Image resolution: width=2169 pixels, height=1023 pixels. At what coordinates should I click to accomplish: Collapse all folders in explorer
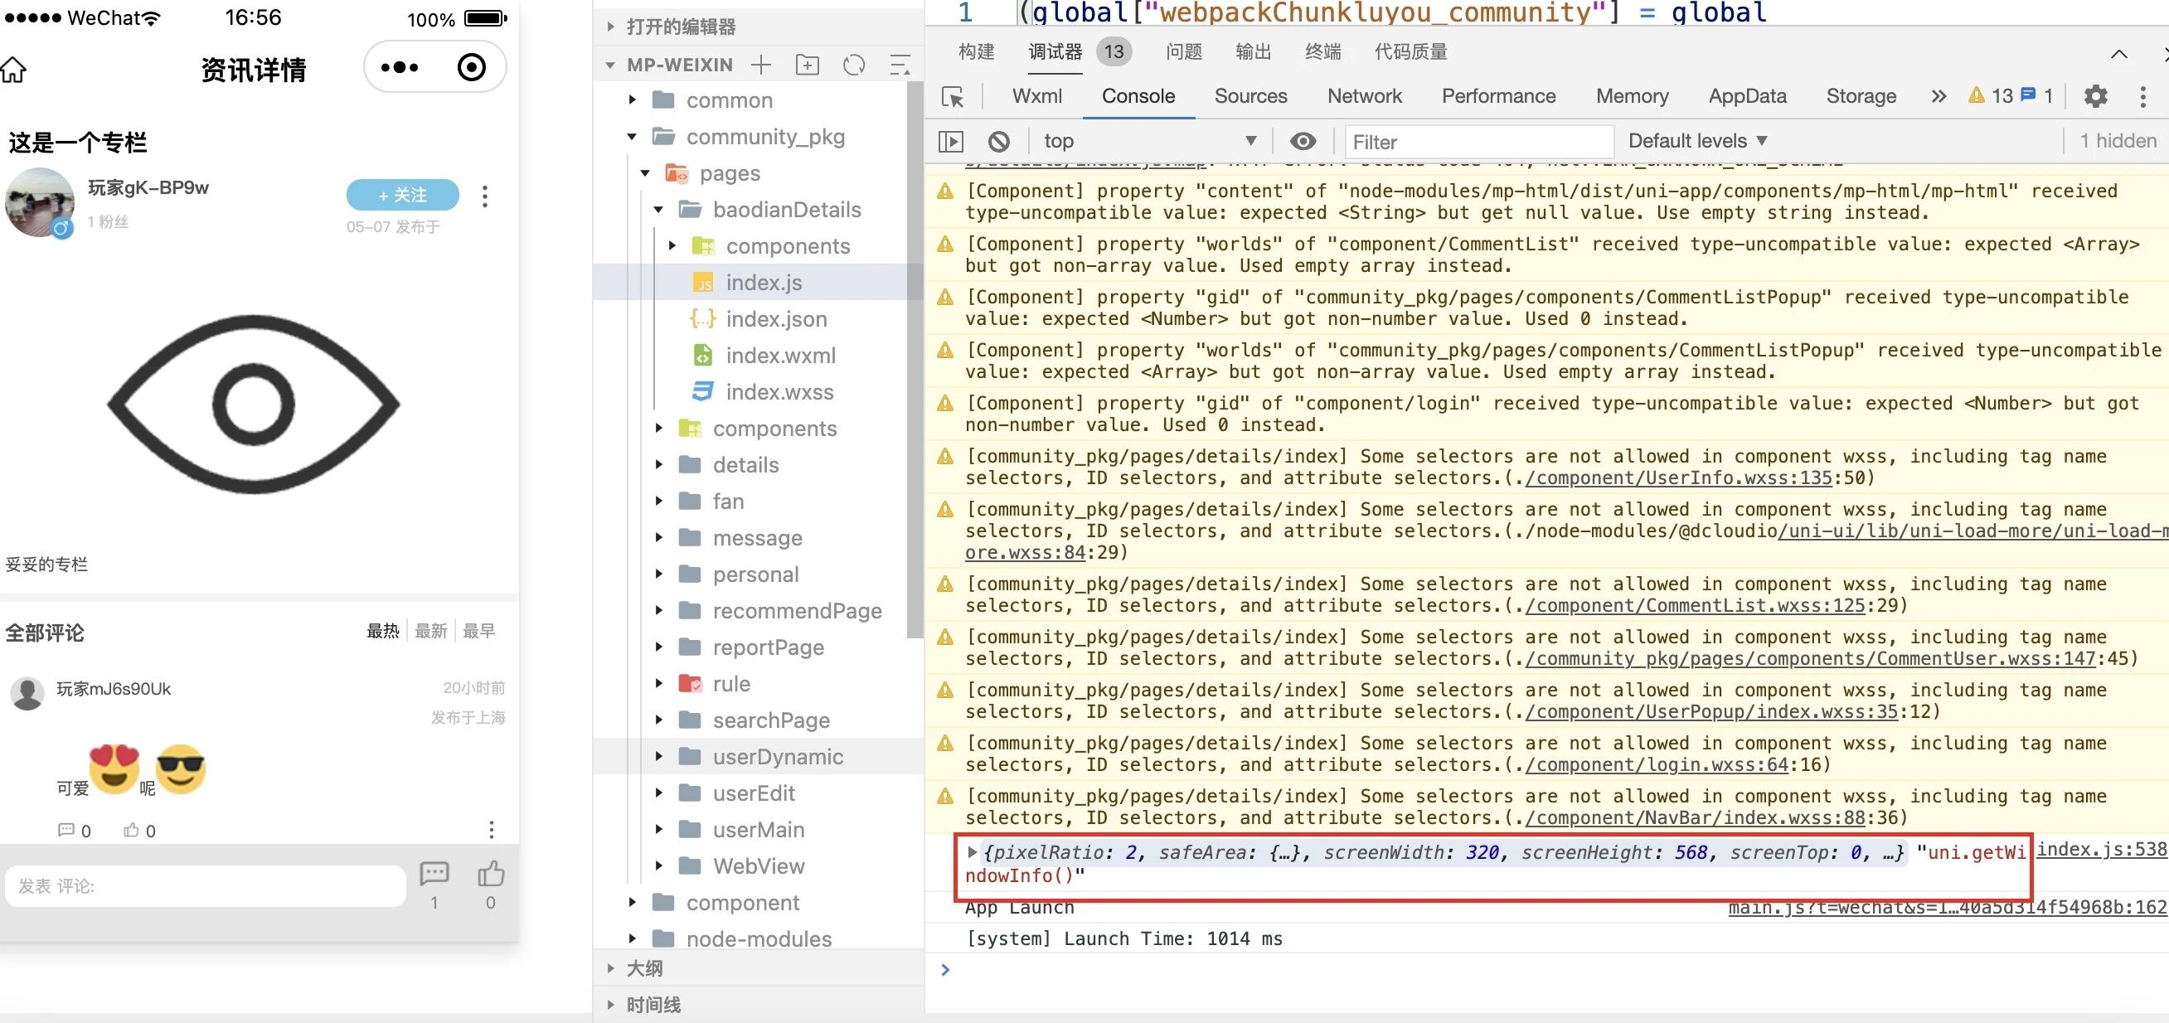pos(900,65)
